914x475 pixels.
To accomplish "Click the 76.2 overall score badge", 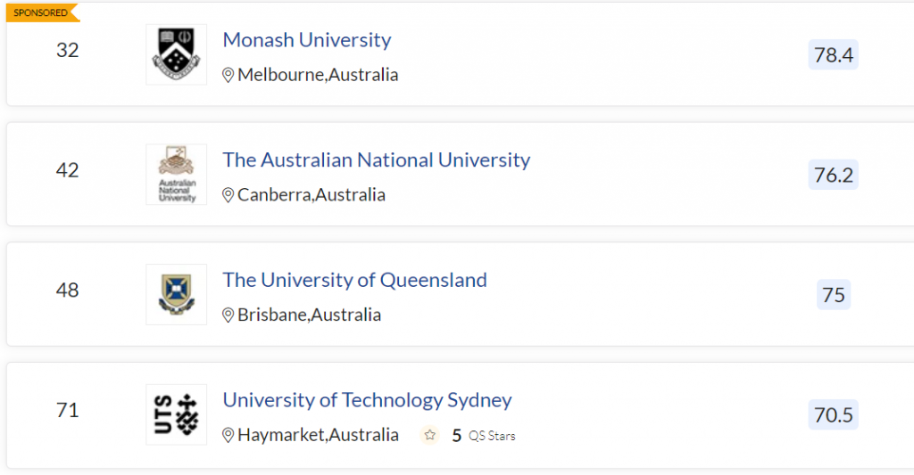I will coord(833,175).
